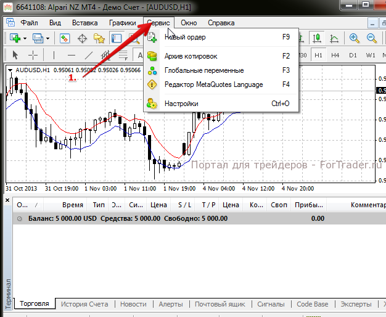Open the Navigator panel star-folder icon

(x=99, y=38)
